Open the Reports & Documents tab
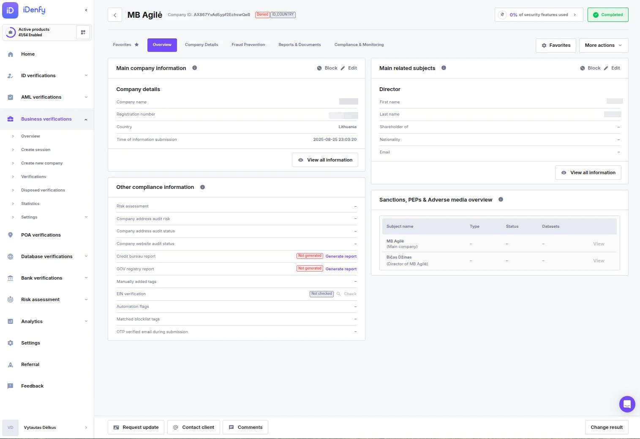 point(300,45)
